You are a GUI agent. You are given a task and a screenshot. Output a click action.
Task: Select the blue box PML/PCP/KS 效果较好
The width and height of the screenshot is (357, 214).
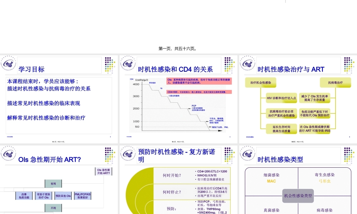(x=83, y=196)
